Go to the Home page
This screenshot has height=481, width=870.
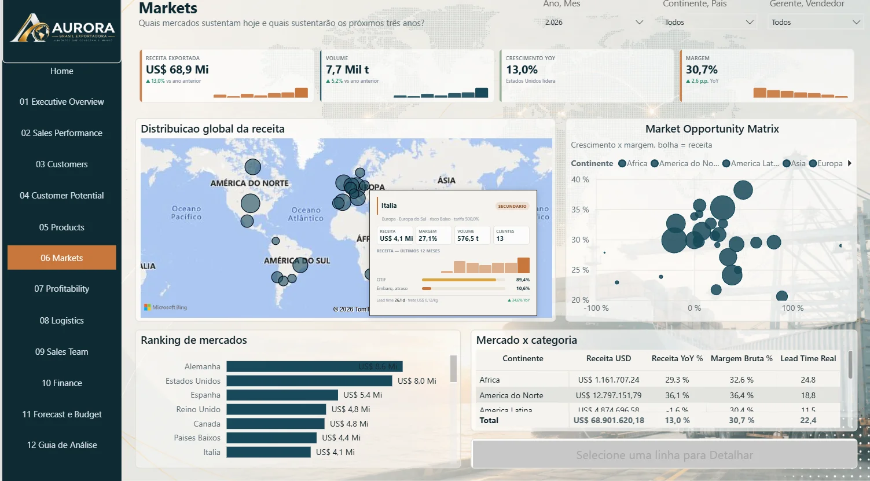[62, 71]
